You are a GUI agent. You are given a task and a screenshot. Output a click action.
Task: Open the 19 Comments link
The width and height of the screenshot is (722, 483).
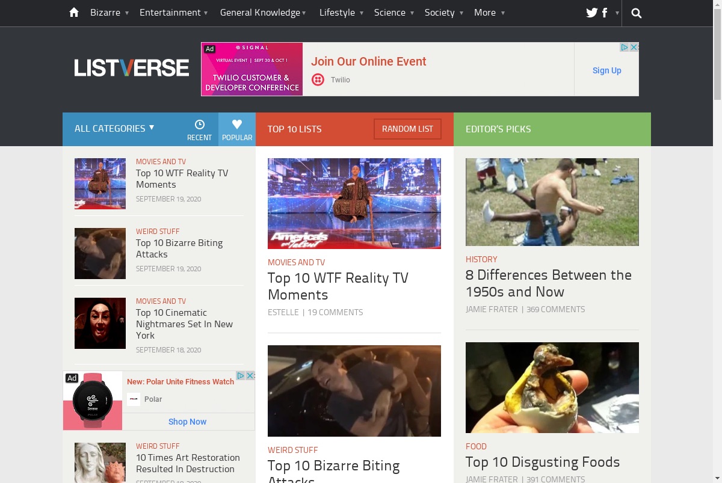335,312
